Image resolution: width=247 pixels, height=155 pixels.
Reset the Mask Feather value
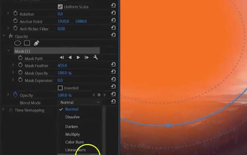(x=113, y=65)
